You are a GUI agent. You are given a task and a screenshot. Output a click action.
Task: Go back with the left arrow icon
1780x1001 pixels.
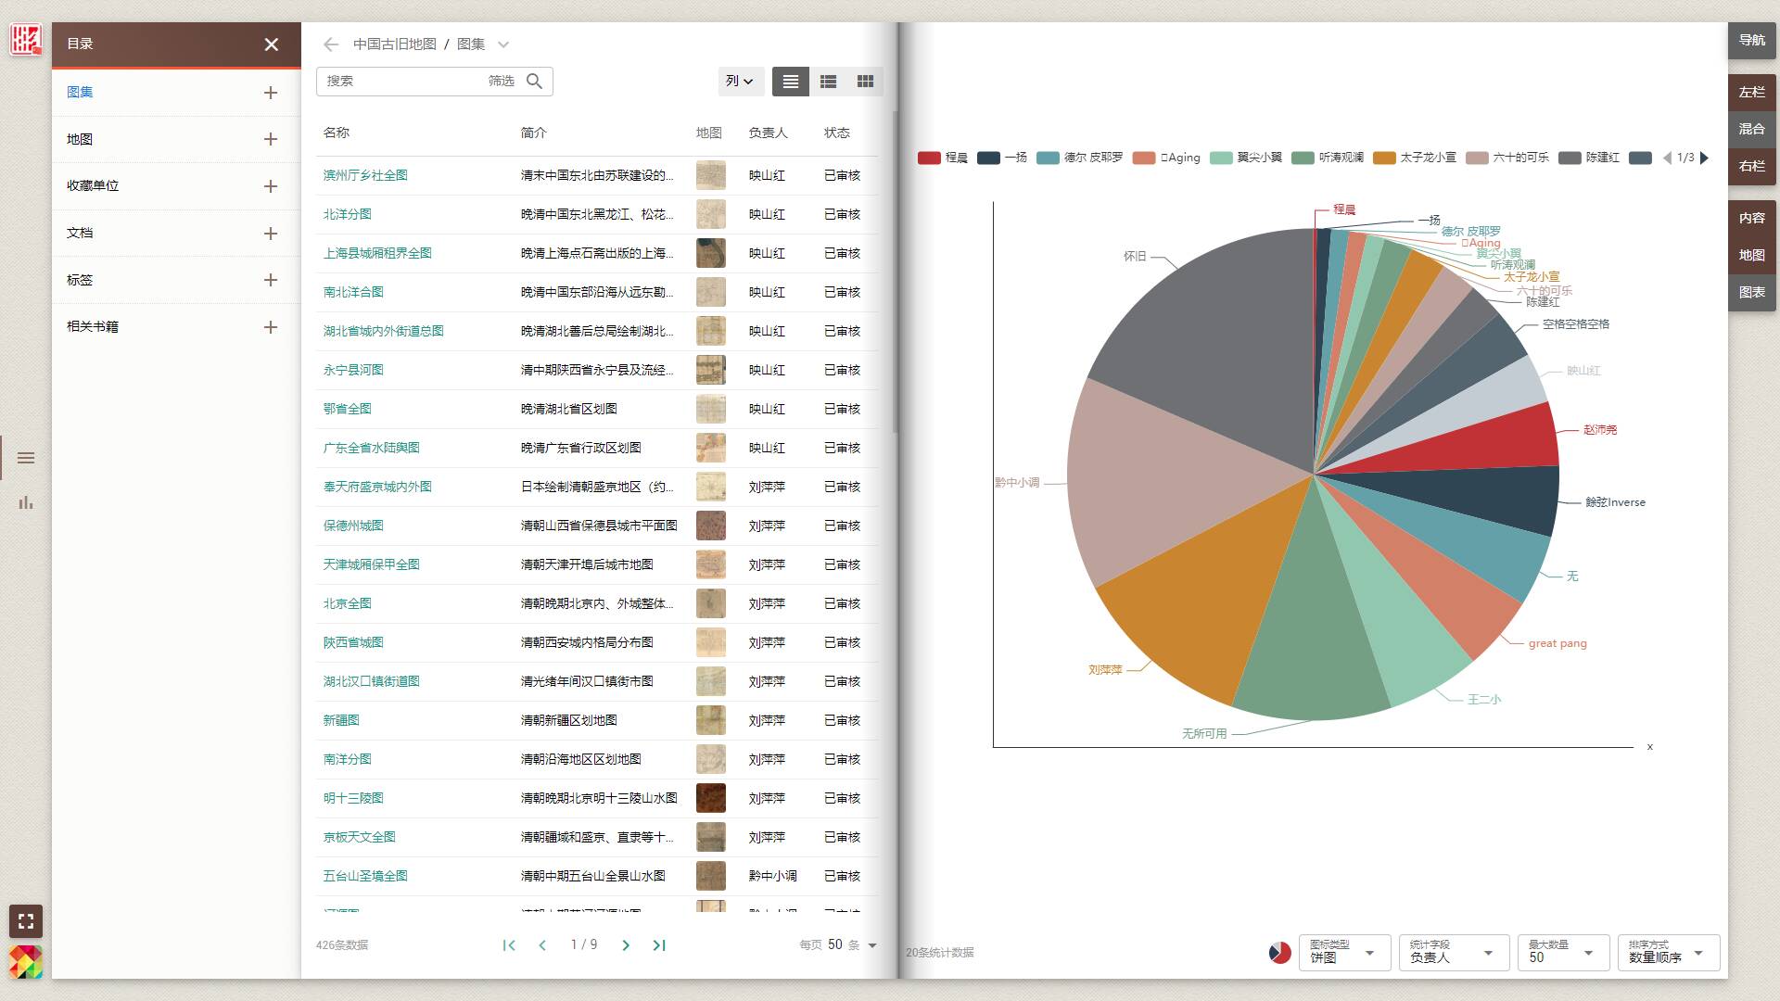pos(331,44)
